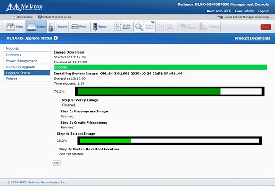Open Modules in the sidebar

click(27, 48)
